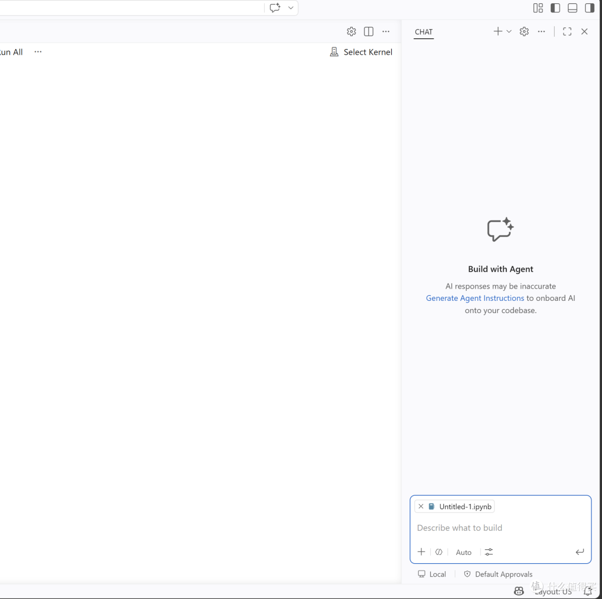This screenshot has height=599, width=602.
Task: Open Copilot chat from the title bar icon
Action: point(275,8)
